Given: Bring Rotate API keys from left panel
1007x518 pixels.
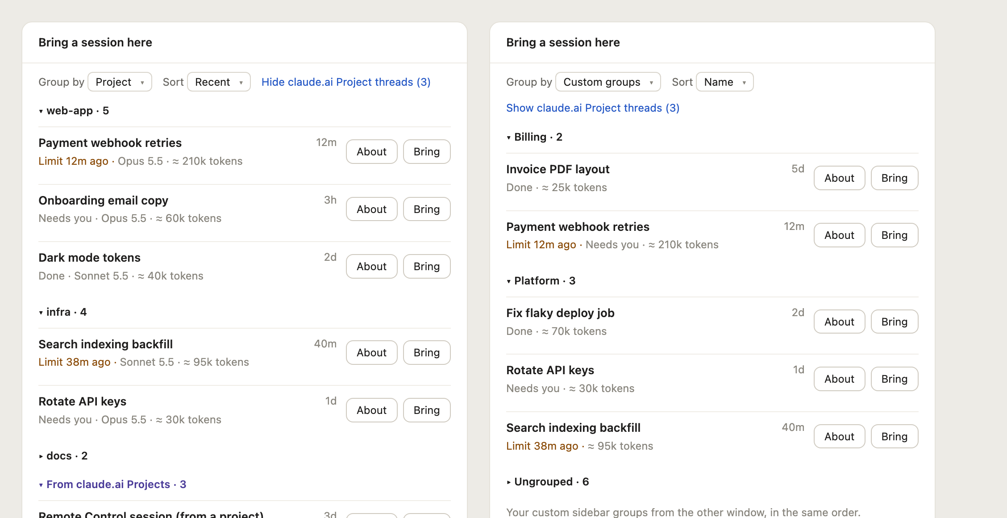Looking at the screenshot, I should [427, 410].
